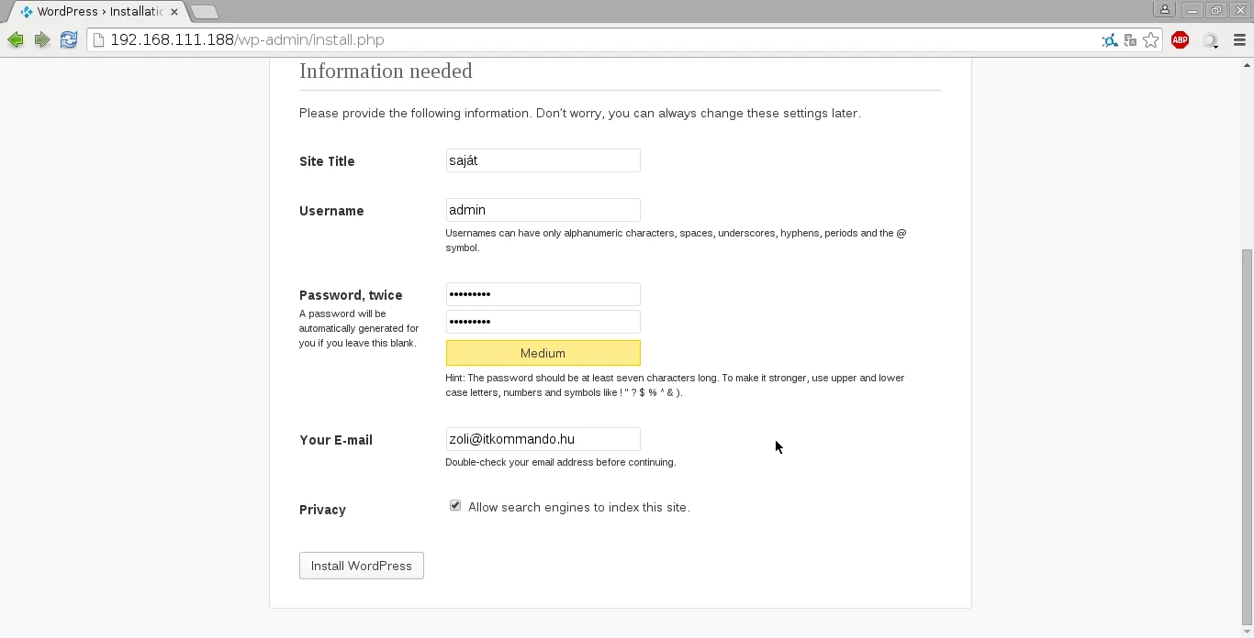Open the Adblock Plus extension
This screenshot has width=1254, height=638.
coord(1181,40)
